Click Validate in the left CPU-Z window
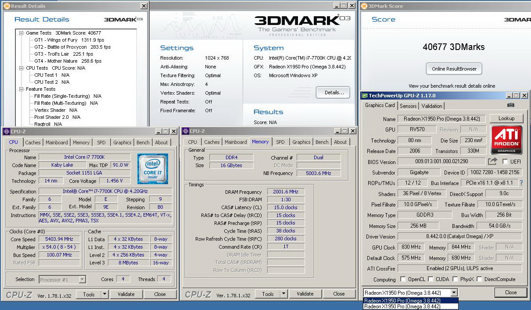 (126, 294)
